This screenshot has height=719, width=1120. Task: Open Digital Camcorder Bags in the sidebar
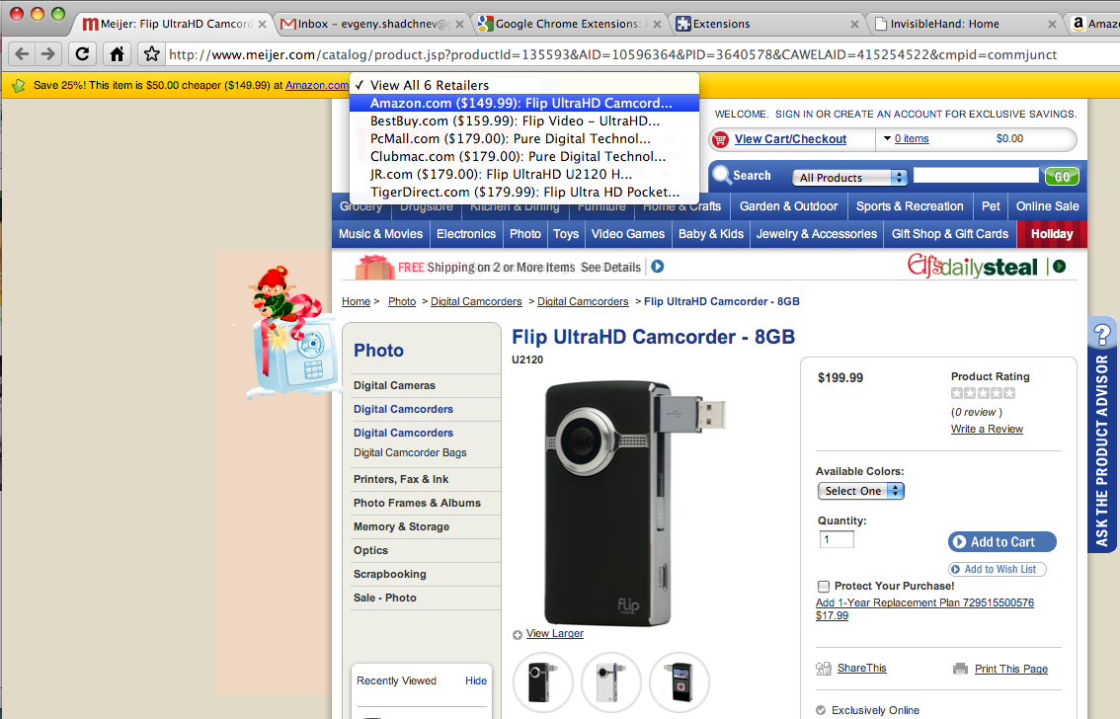coord(410,452)
